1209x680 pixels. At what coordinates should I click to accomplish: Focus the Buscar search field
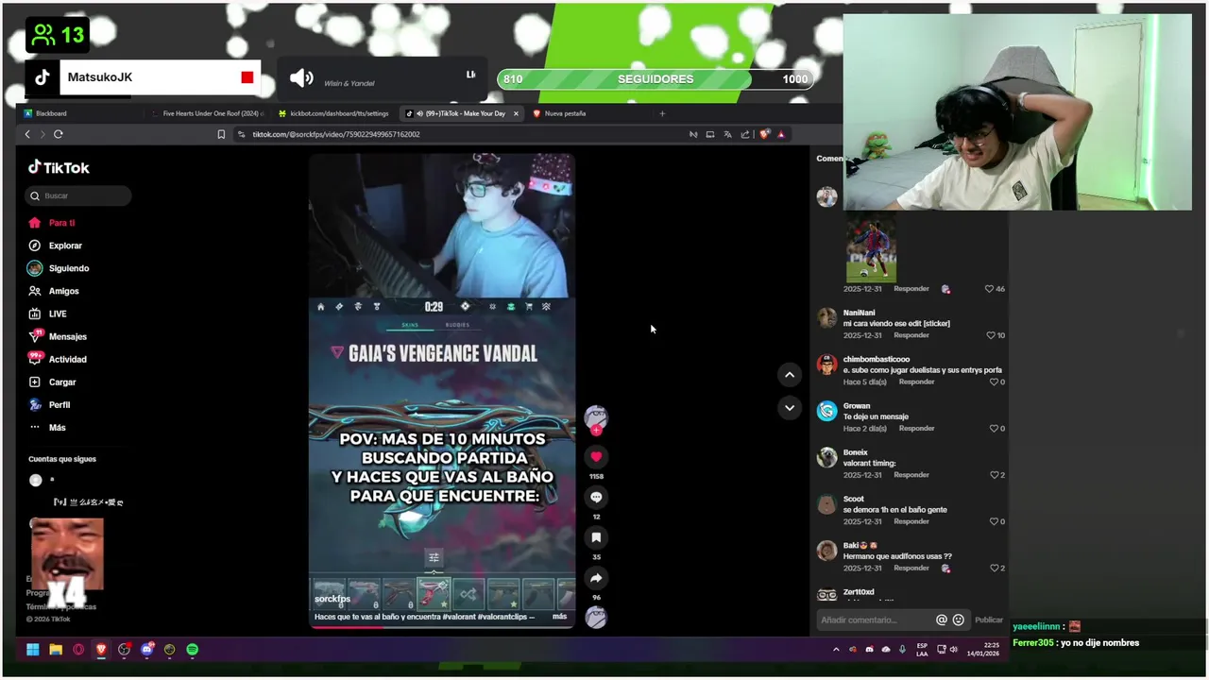coord(77,195)
